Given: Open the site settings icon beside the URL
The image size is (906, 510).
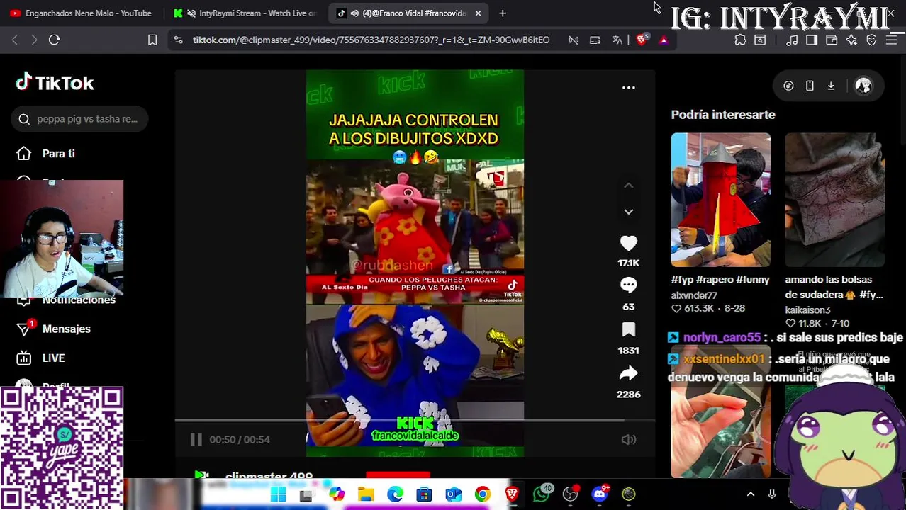Looking at the screenshot, I should point(178,40).
